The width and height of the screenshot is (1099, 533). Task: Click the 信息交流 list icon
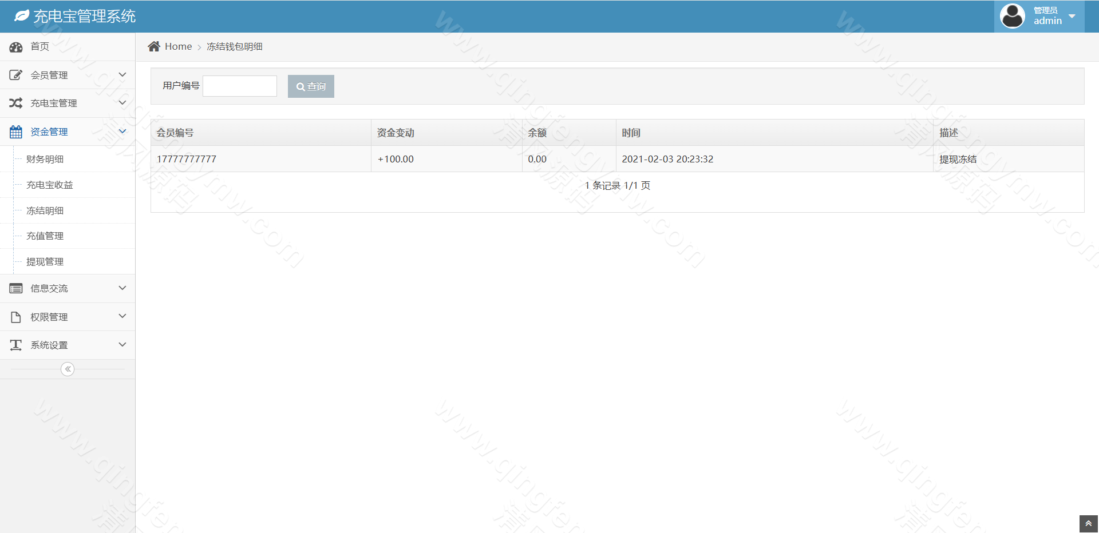pos(15,288)
